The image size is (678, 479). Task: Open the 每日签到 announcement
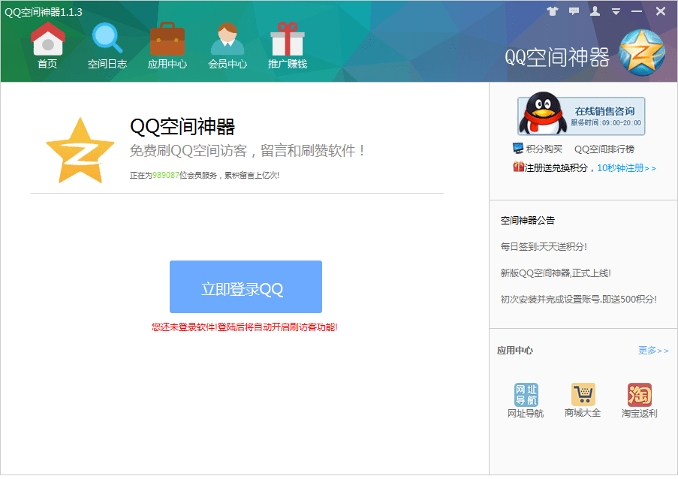(544, 246)
